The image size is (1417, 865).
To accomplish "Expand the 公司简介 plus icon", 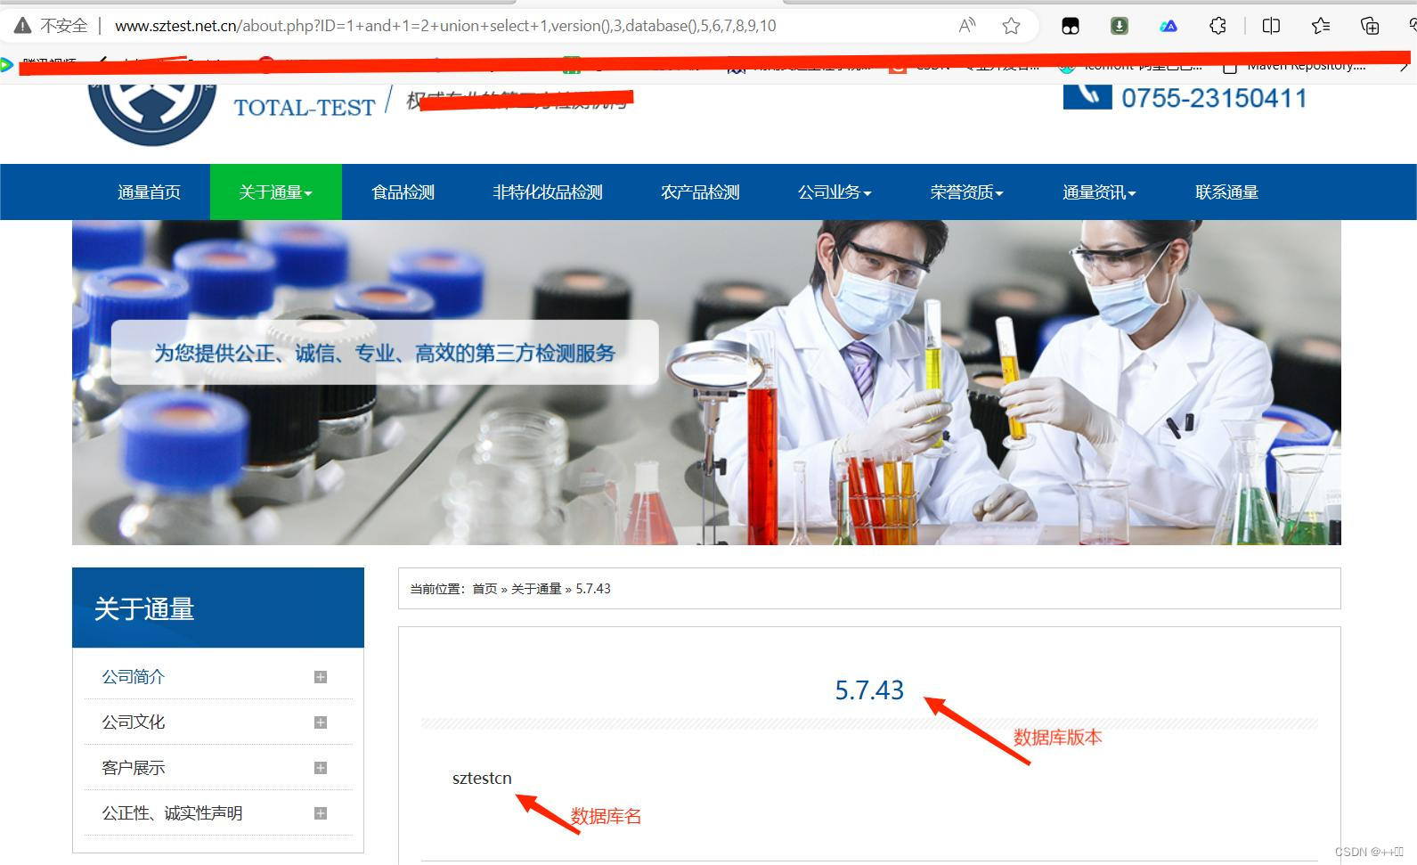I will click(321, 677).
